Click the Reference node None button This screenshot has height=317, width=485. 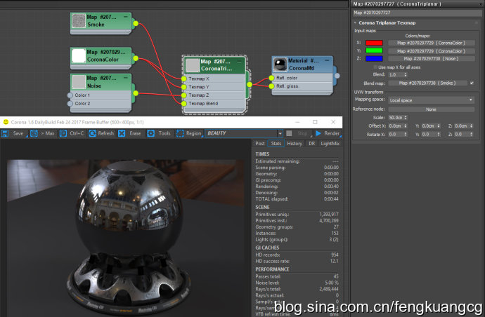(431, 109)
